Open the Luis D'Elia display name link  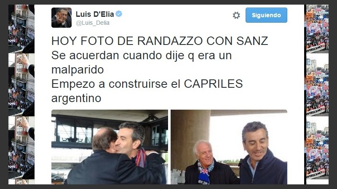tap(95, 14)
